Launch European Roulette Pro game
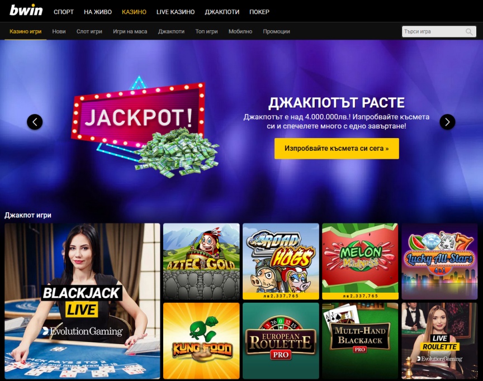This screenshot has width=483, height=381. point(281,341)
